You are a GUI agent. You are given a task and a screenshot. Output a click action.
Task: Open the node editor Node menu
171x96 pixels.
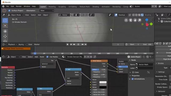(x=42, y=57)
